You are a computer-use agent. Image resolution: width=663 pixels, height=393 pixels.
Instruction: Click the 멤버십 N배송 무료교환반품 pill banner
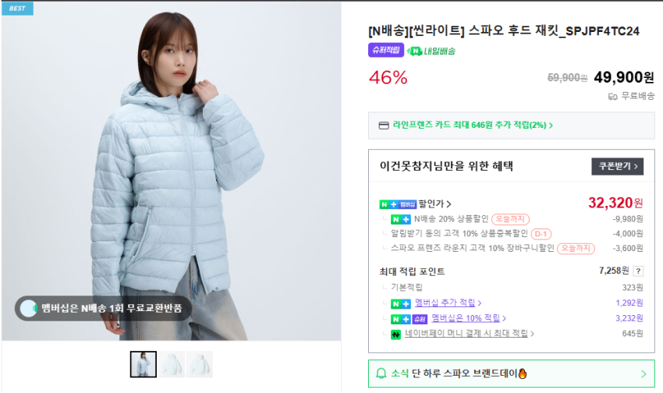[103, 309]
